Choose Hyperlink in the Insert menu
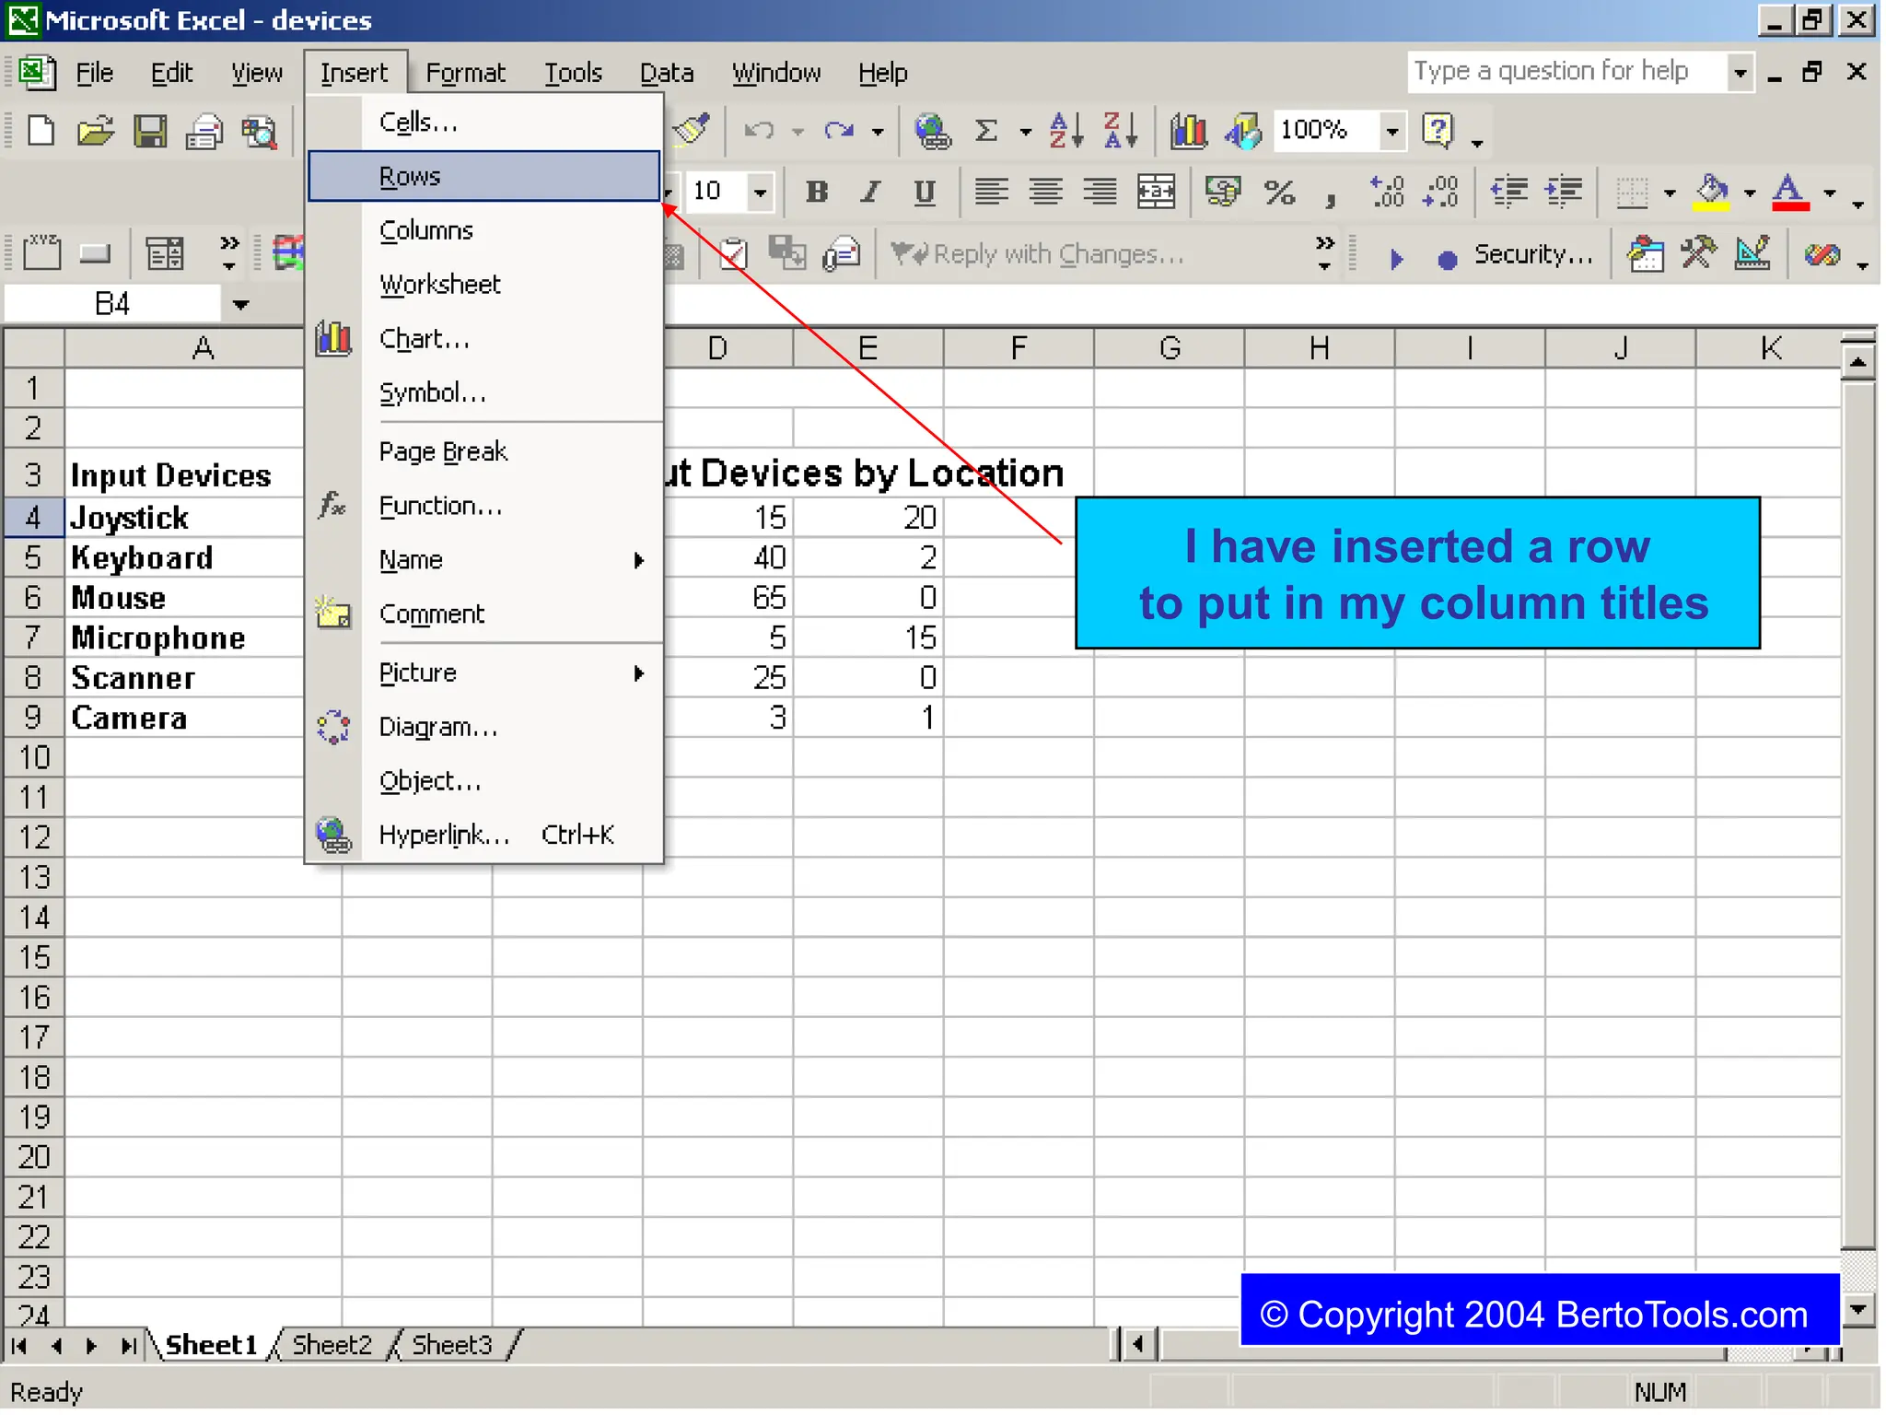The image size is (1886, 1415). click(484, 835)
